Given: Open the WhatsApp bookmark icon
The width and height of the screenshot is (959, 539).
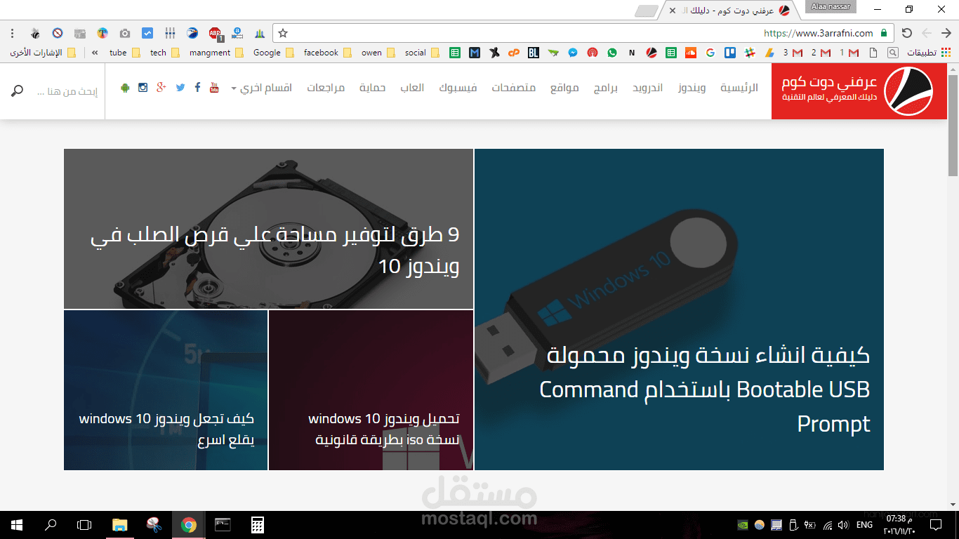Looking at the screenshot, I should (x=612, y=53).
